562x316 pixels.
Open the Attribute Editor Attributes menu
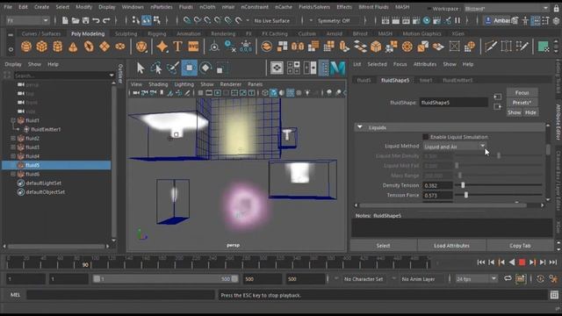(x=425, y=64)
